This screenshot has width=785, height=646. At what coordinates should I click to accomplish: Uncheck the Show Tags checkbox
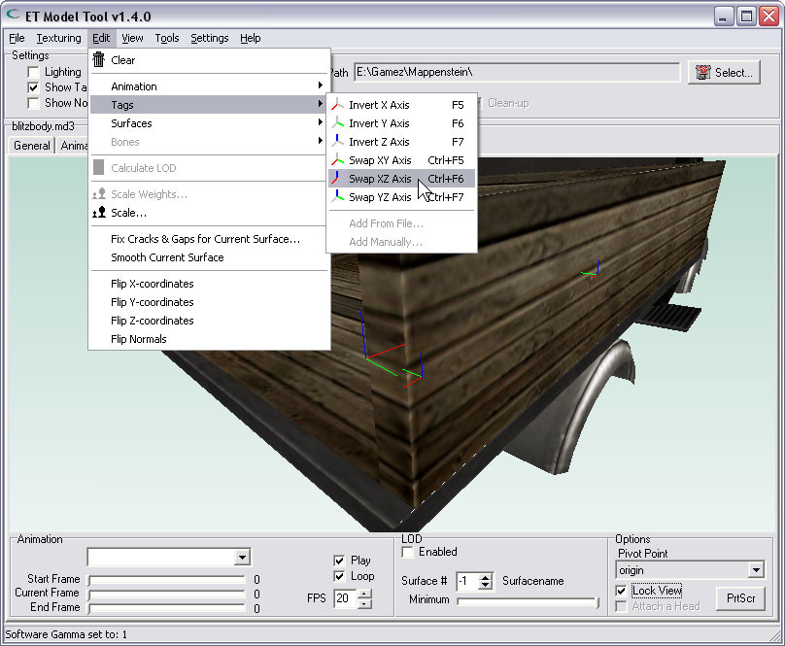(33, 87)
